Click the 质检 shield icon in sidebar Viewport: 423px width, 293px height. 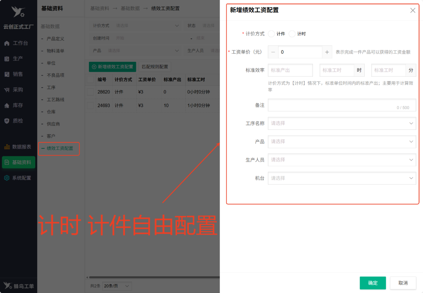7,121
